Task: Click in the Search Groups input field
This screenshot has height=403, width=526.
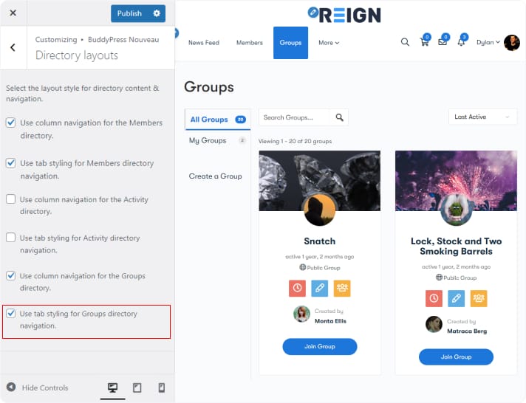Action: [x=294, y=117]
